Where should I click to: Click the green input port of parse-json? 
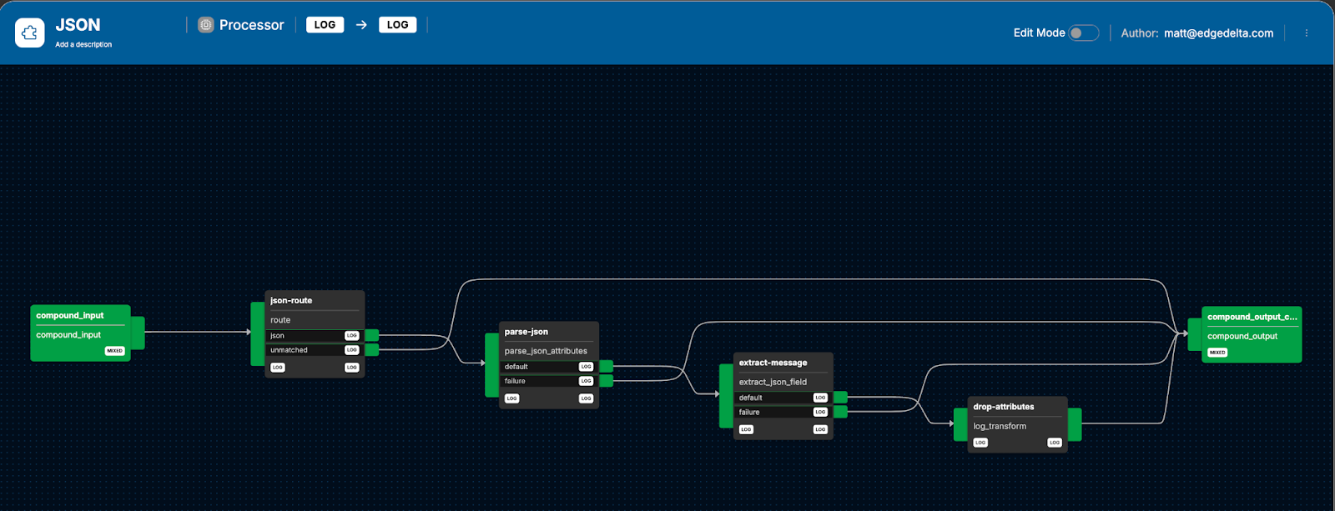click(491, 365)
